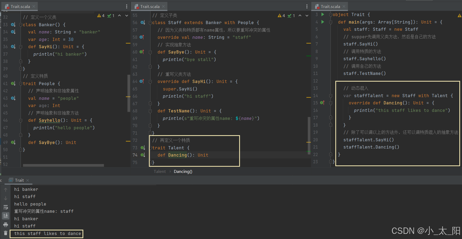Go to previous highlighted error in left editor
Image resolution: width=462 pixels, height=239 pixels.
pos(119,16)
